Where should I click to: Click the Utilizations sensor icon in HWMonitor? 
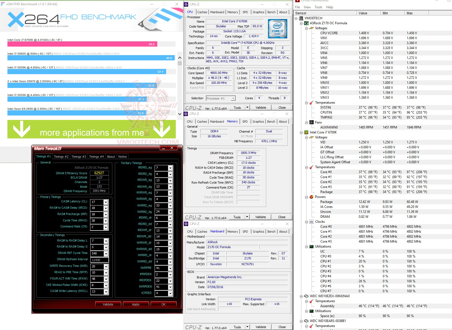tap(311, 246)
